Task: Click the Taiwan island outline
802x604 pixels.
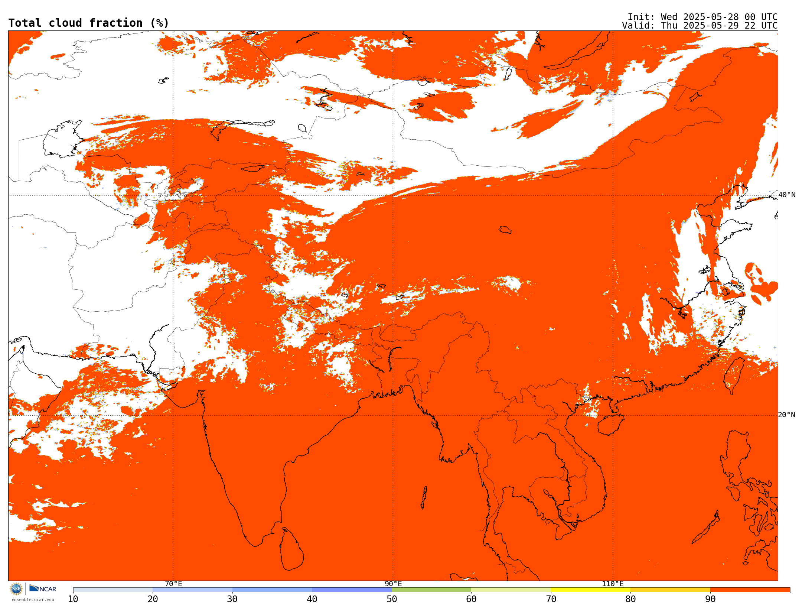Action: [x=734, y=376]
